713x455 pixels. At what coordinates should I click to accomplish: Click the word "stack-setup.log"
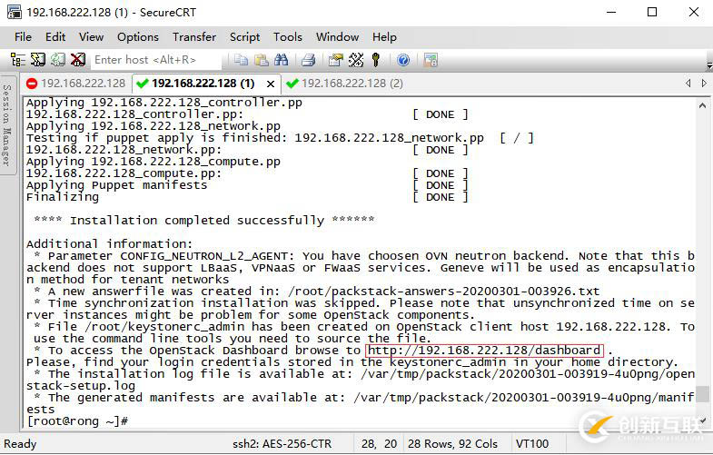pyautogui.click(x=81, y=386)
